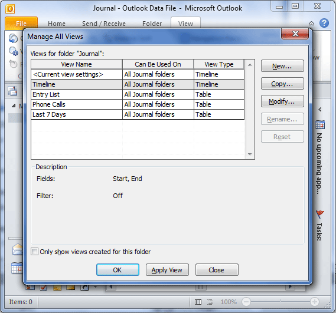Click the No upcoming appointments text

tap(319, 164)
